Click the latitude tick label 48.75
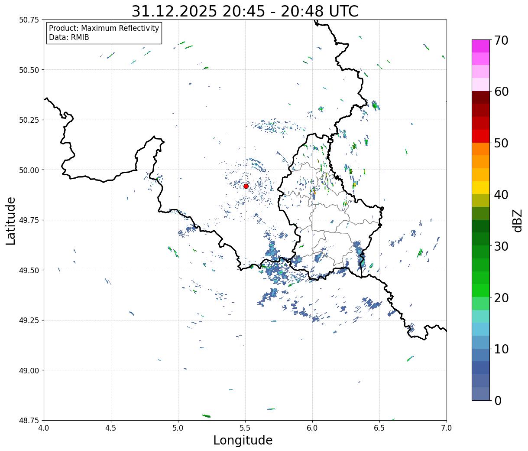The image size is (528, 451). tap(29, 421)
